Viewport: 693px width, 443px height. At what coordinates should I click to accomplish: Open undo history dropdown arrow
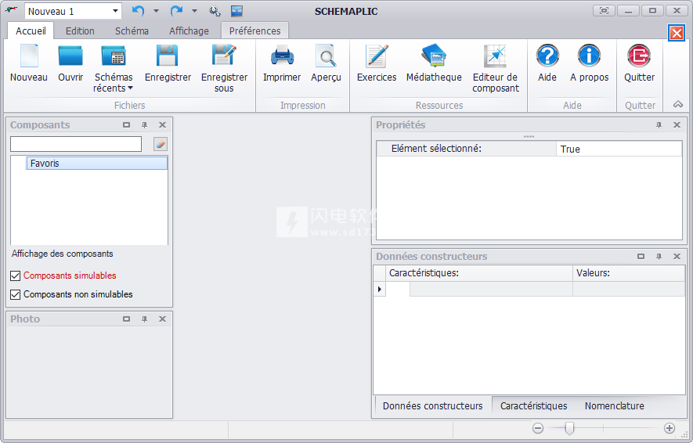[156, 11]
